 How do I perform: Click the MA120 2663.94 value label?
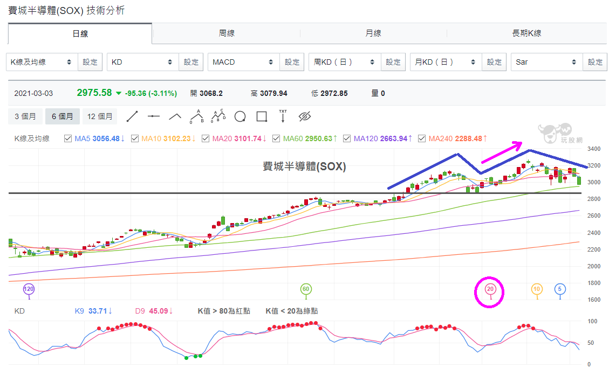pyautogui.click(x=382, y=138)
